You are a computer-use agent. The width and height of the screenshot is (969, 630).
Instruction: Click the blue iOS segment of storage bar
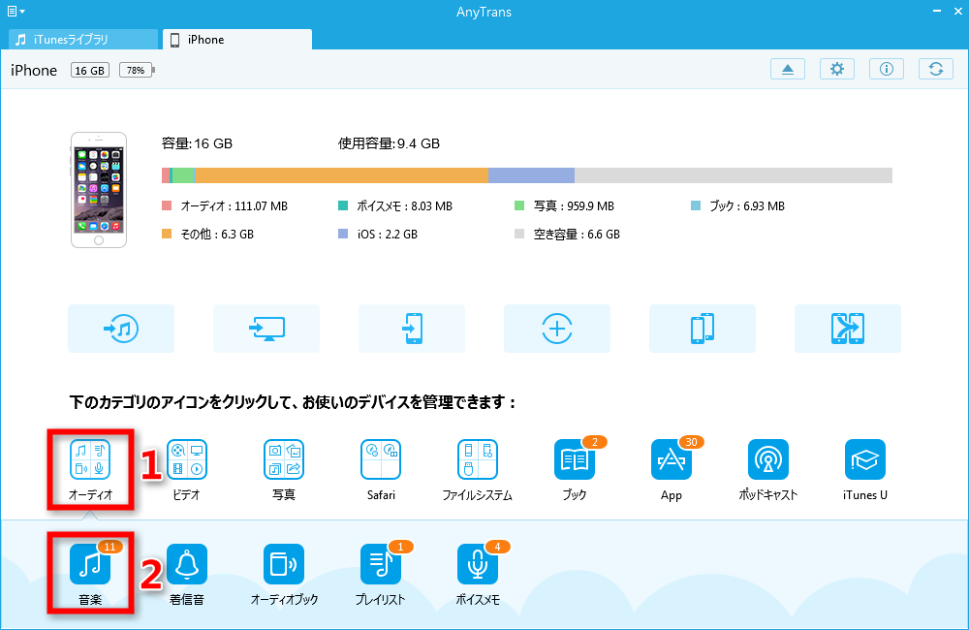(x=531, y=175)
